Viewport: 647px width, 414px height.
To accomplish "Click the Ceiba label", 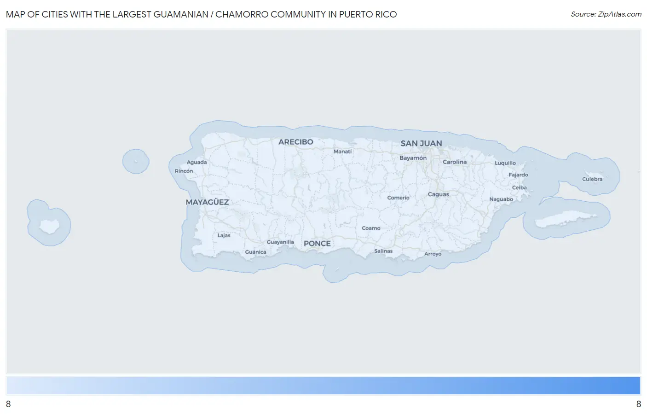I will point(519,188).
